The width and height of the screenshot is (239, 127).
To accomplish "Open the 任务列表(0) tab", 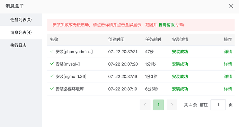I will [21, 20].
